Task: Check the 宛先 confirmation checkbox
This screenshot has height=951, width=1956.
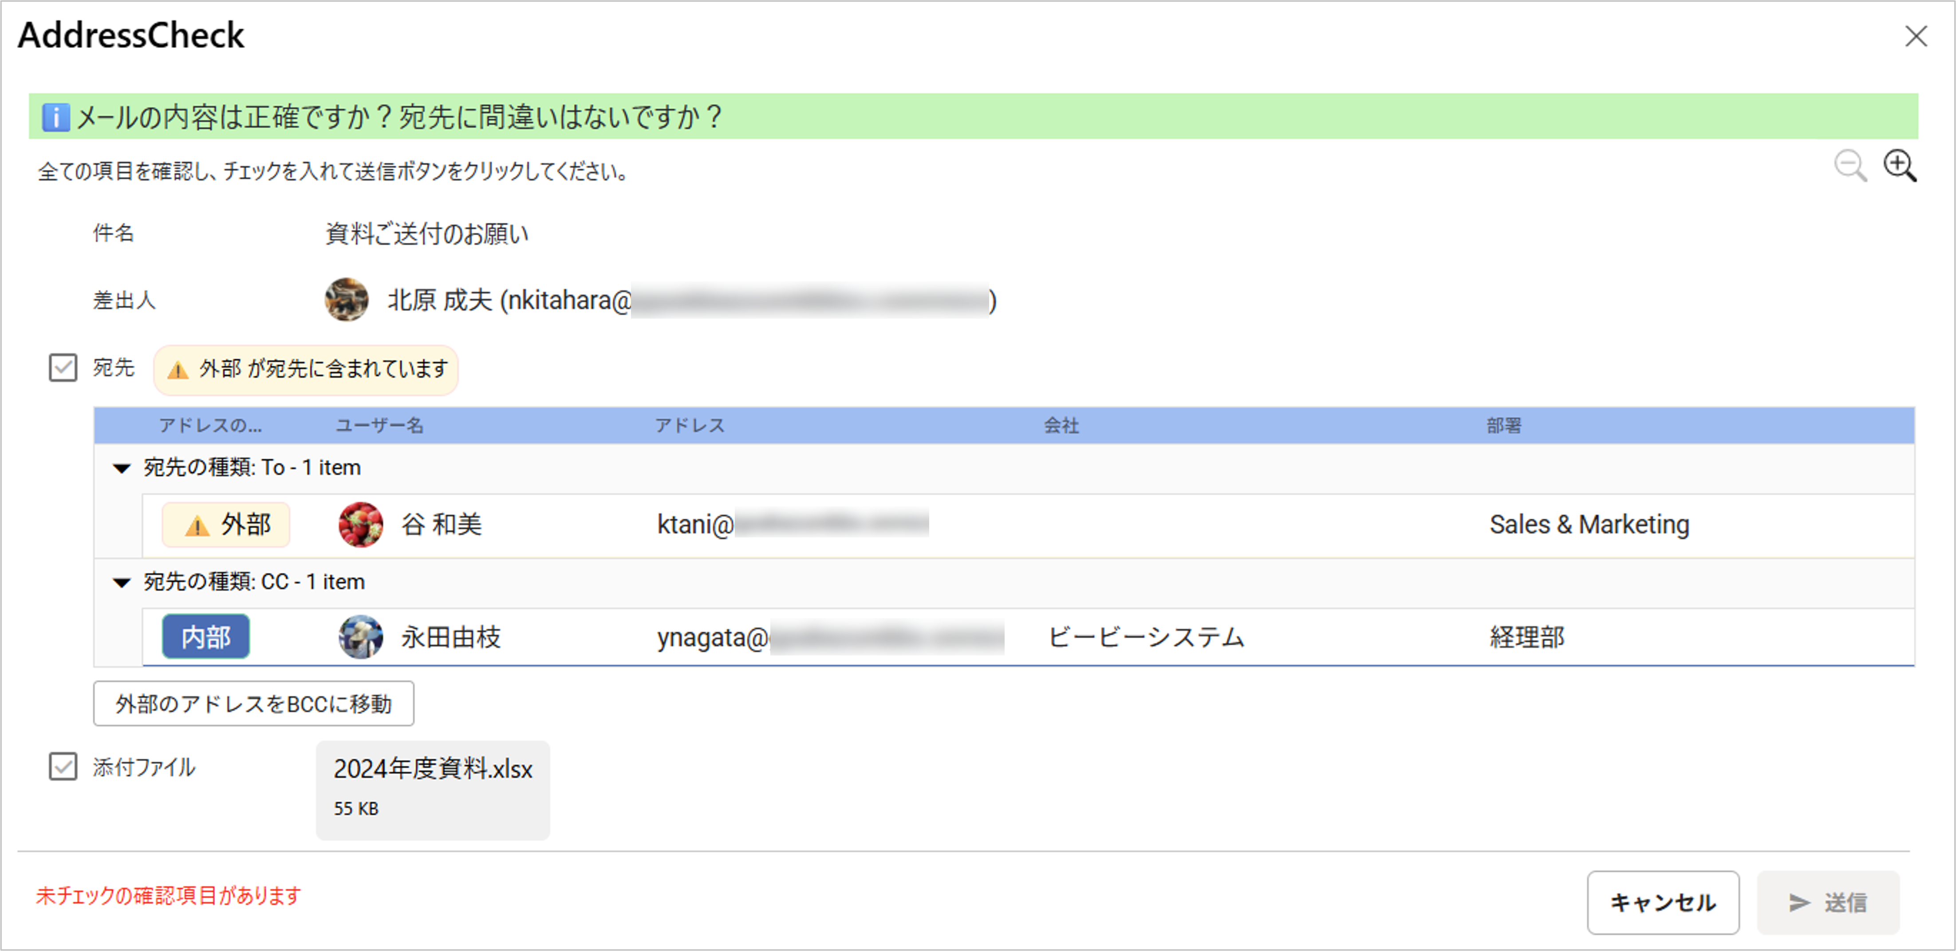Action: [63, 367]
